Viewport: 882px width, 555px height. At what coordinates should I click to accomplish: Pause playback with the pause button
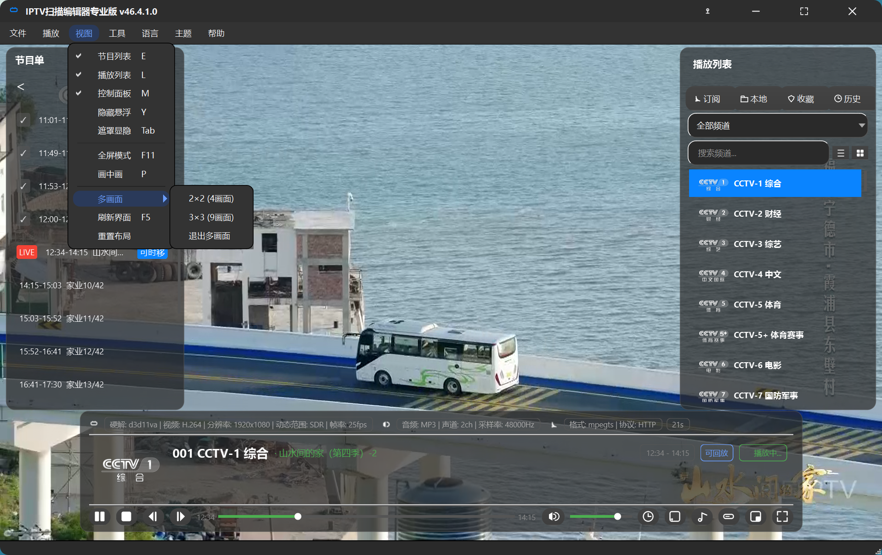coord(100,517)
